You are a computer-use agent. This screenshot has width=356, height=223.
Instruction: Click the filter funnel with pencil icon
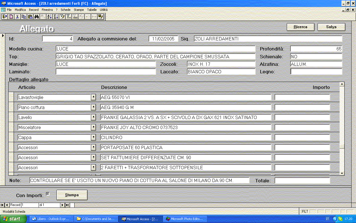63,17
